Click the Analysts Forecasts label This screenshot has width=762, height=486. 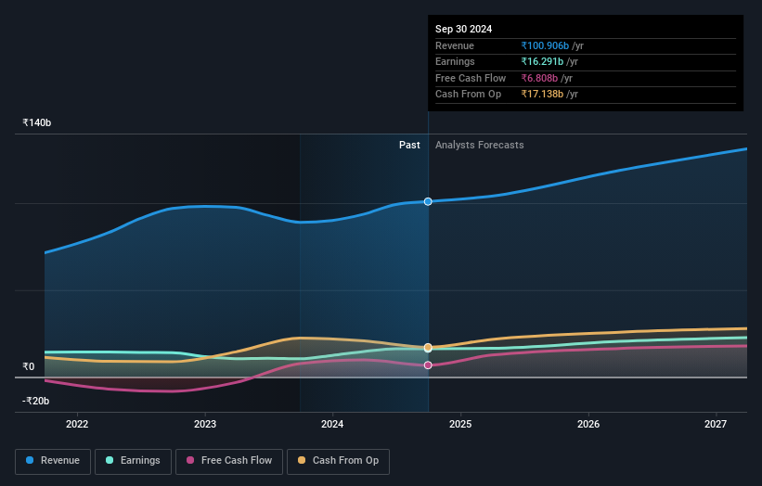479,146
